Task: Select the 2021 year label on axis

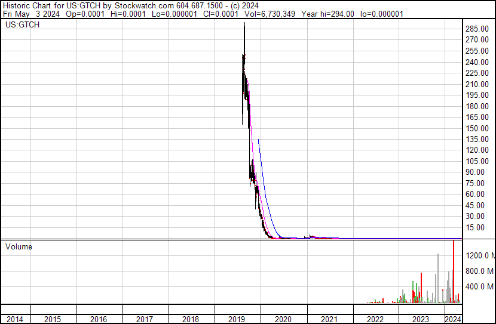Action: (329, 319)
